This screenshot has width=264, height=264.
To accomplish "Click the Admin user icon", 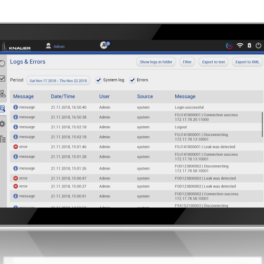I will point(49,46).
